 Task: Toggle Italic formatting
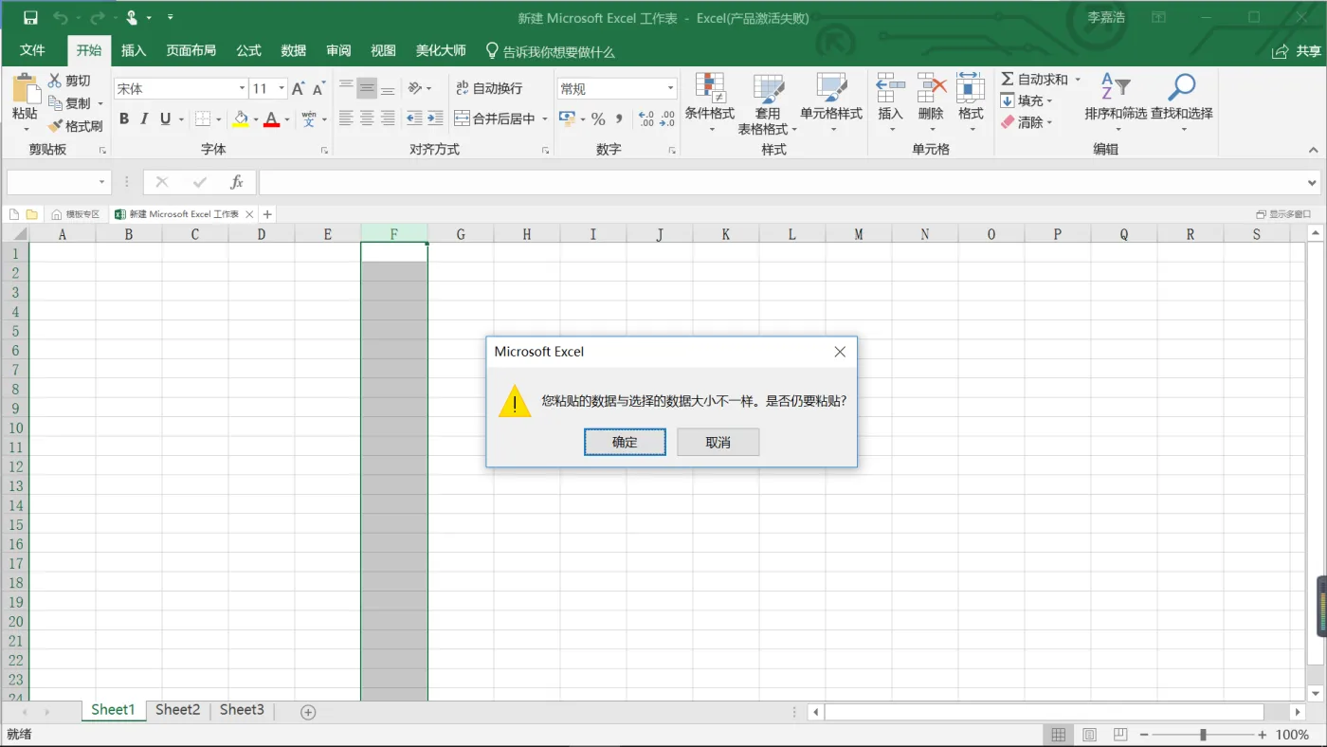point(144,118)
